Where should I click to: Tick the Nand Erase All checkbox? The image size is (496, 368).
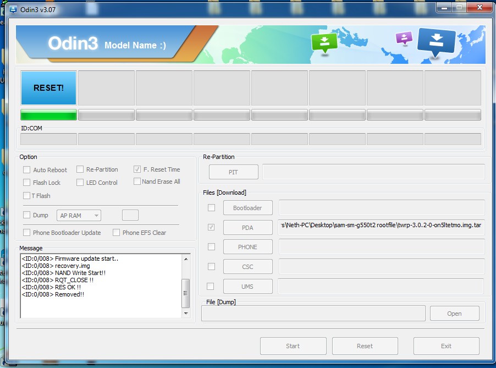[137, 182]
